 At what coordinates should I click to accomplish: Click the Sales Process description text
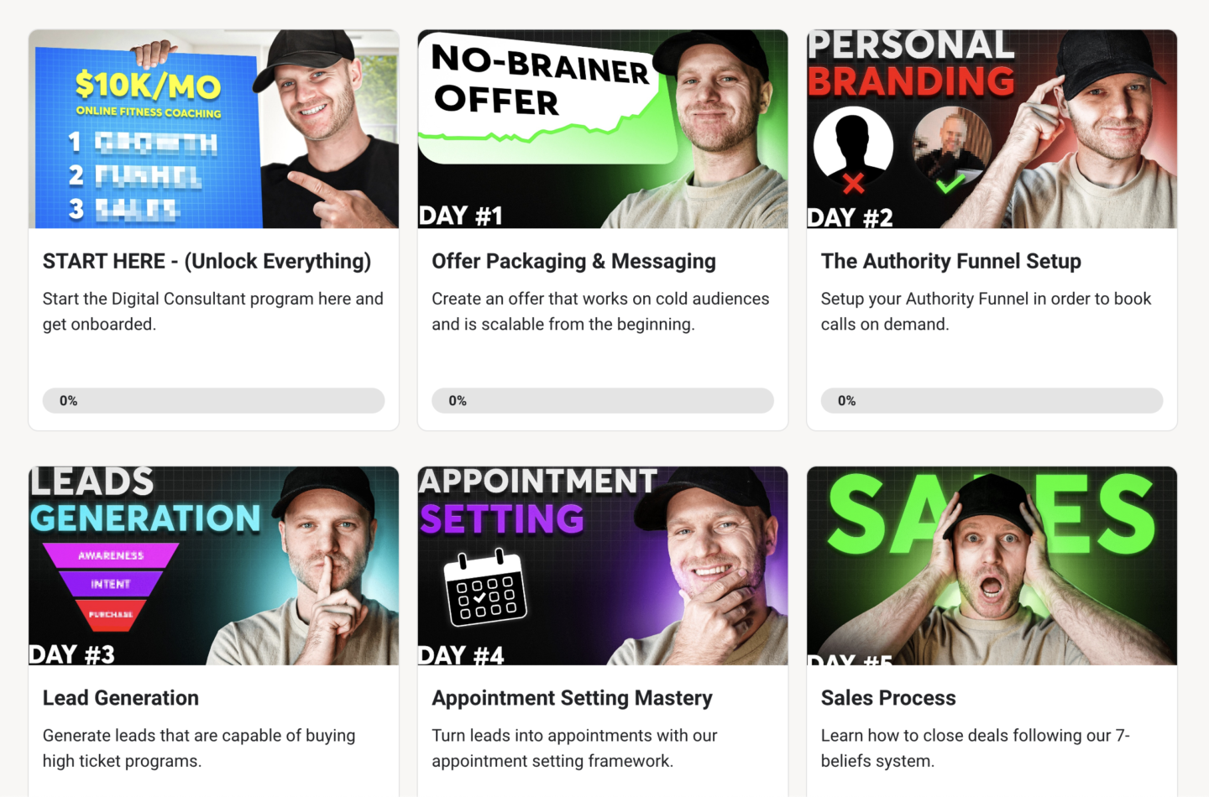(x=975, y=748)
